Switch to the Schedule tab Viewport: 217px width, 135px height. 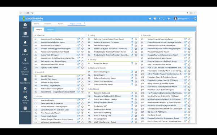47,24
